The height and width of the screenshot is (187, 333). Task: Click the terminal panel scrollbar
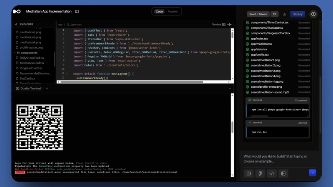pos(232,127)
